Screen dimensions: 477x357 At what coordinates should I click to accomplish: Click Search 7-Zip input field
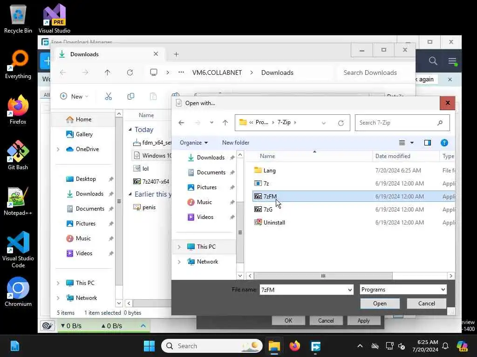(402, 123)
